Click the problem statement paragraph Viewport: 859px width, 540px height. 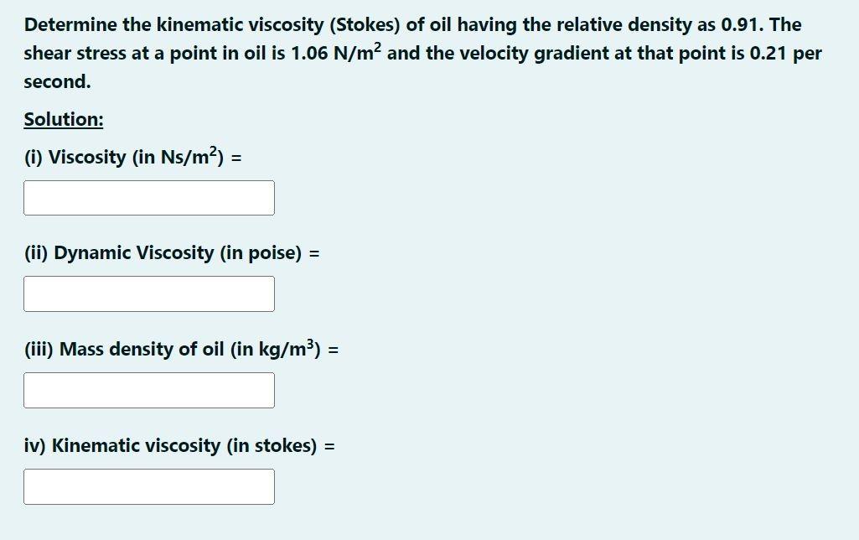click(x=419, y=52)
